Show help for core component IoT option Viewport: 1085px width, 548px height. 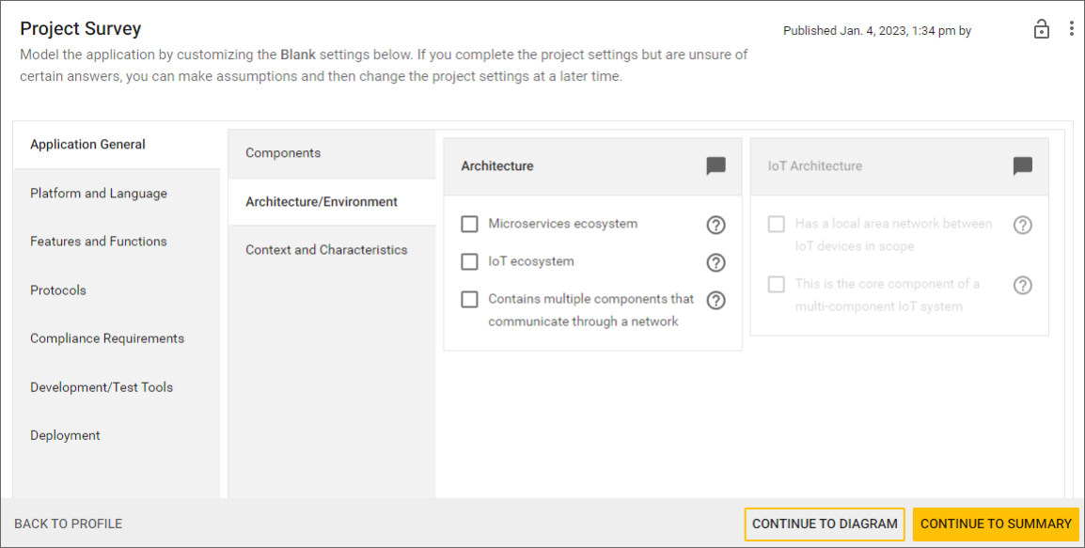pyautogui.click(x=1022, y=285)
